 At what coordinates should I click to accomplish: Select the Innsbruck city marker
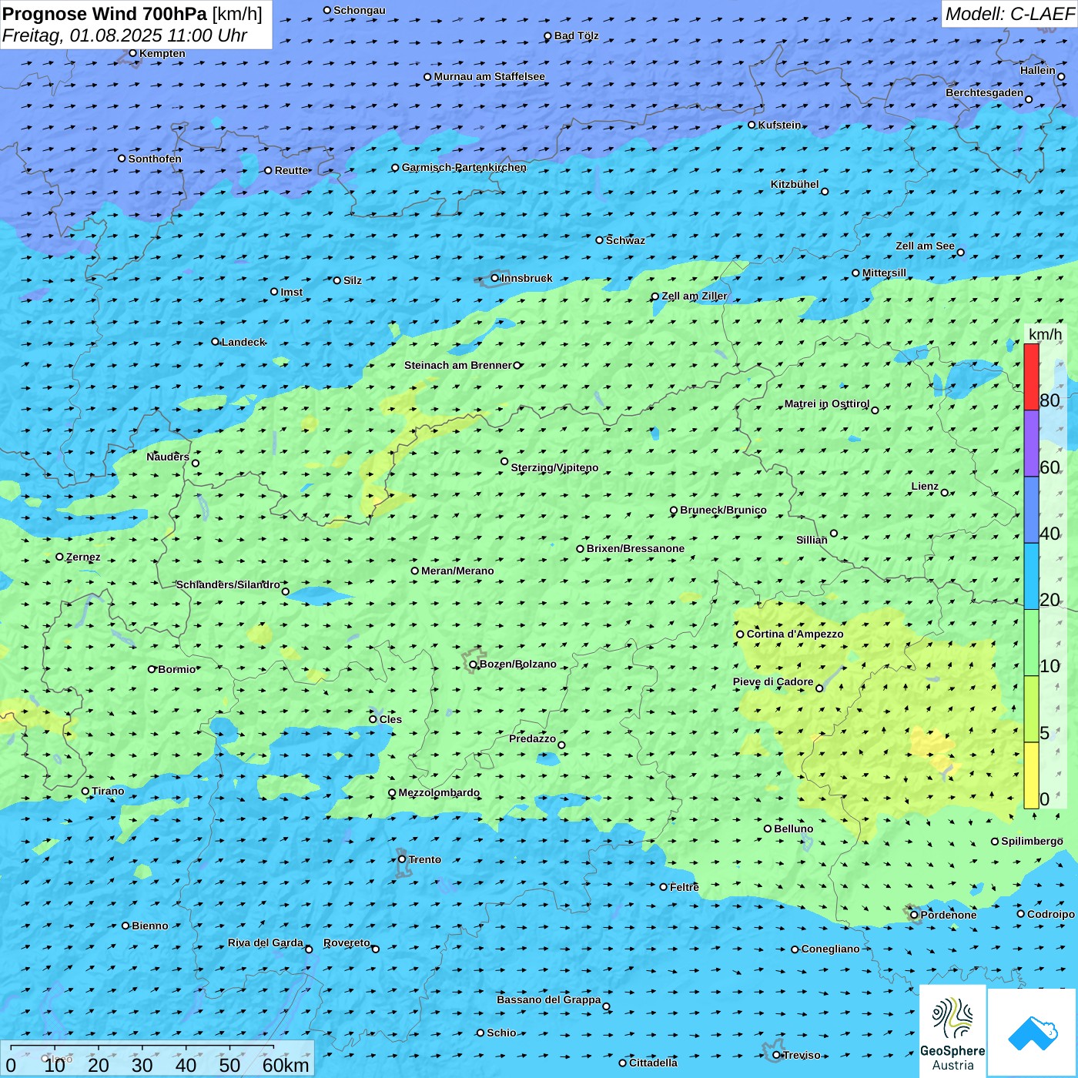pos(495,278)
